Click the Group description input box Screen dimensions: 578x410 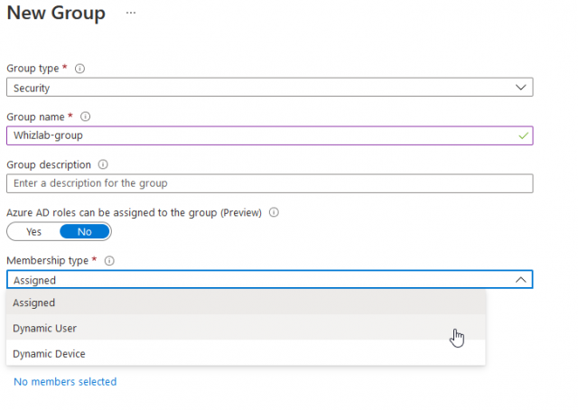(x=269, y=183)
